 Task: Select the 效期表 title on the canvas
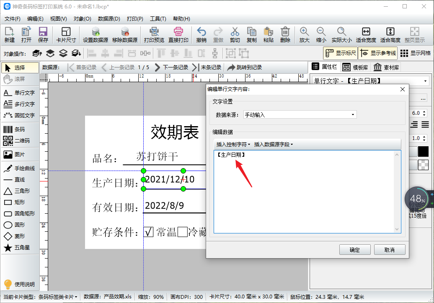click(x=175, y=132)
